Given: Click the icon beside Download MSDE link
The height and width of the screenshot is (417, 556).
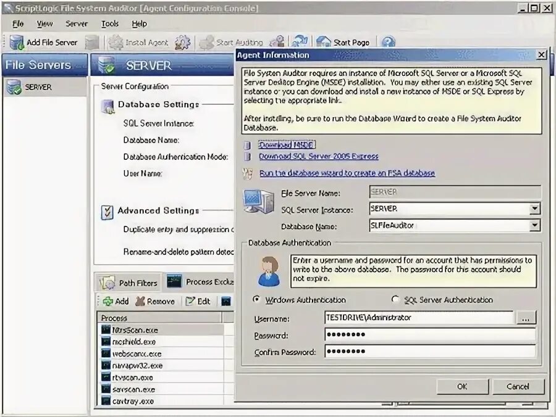Looking at the screenshot, I should pos(248,145).
